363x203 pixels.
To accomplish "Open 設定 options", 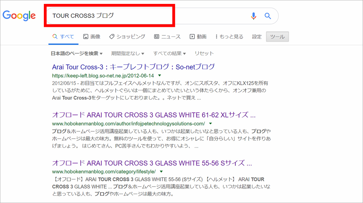I will pos(257,37).
